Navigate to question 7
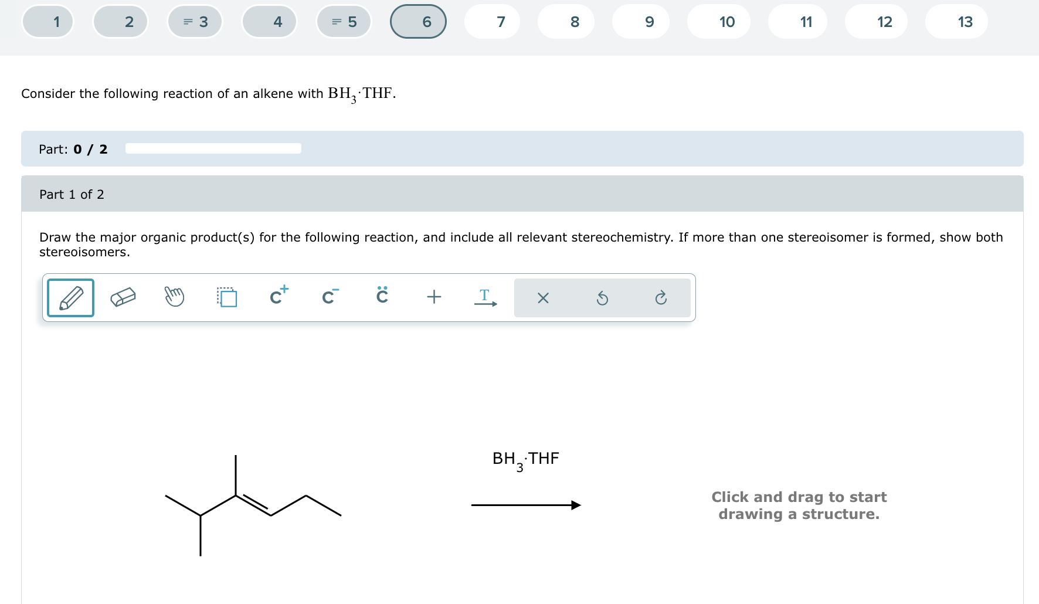1039x604 pixels. pos(493,22)
